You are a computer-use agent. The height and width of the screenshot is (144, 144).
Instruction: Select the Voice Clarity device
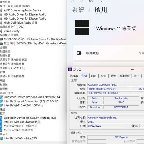click(x=12, y=31)
